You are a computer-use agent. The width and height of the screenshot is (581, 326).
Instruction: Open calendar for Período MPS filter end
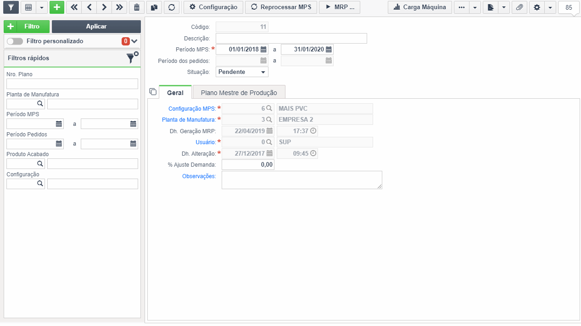click(133, 124)
